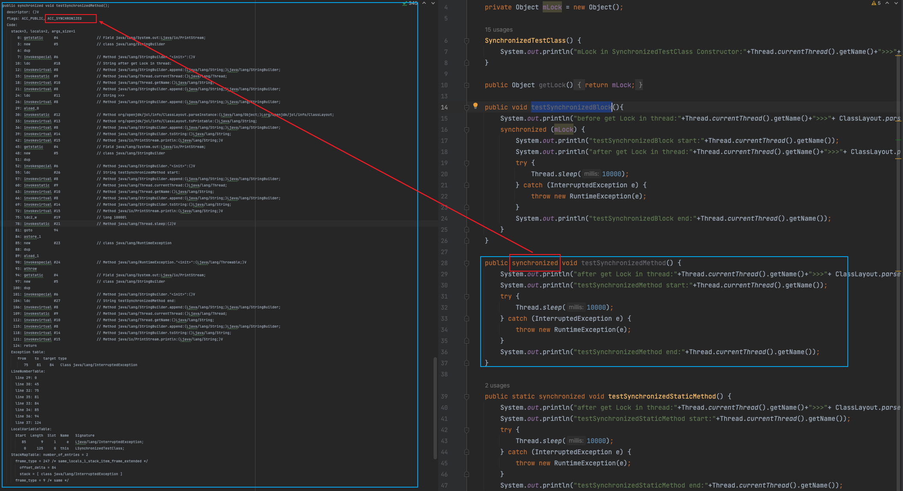Click 'LocalVariableTable:' in the bytecode pane
The height and width of the screenshot is (491, 903).
(31, 429)
